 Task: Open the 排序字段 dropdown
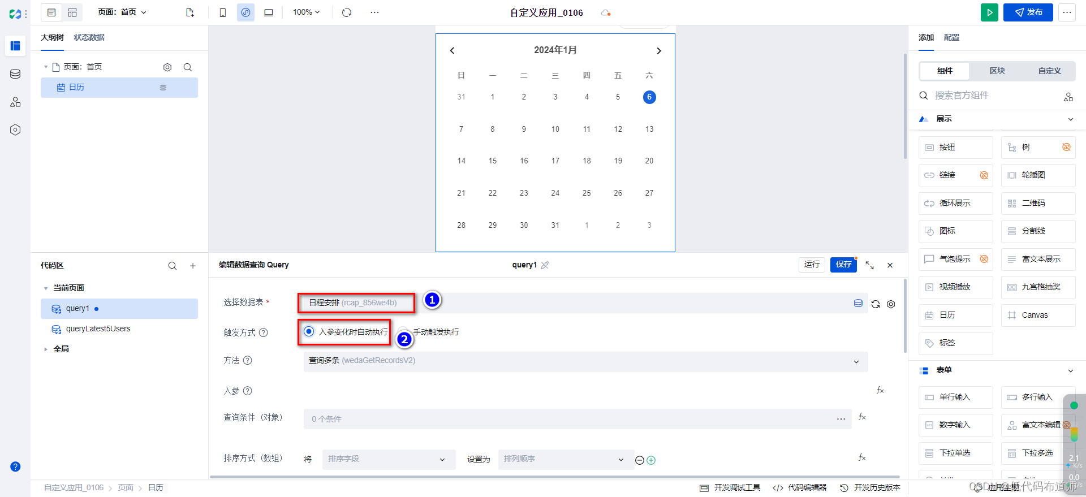(x=389, y=459)
